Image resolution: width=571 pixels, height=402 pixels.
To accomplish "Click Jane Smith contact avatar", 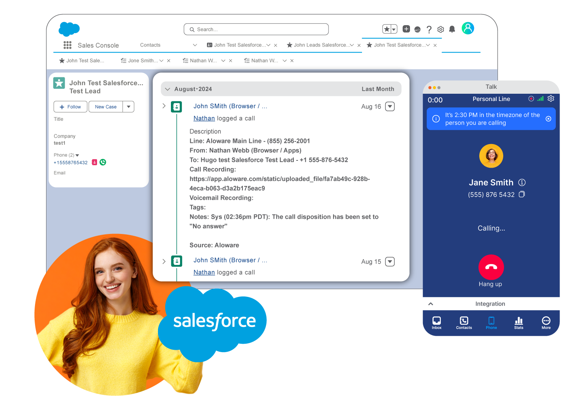I will [491, 156].
